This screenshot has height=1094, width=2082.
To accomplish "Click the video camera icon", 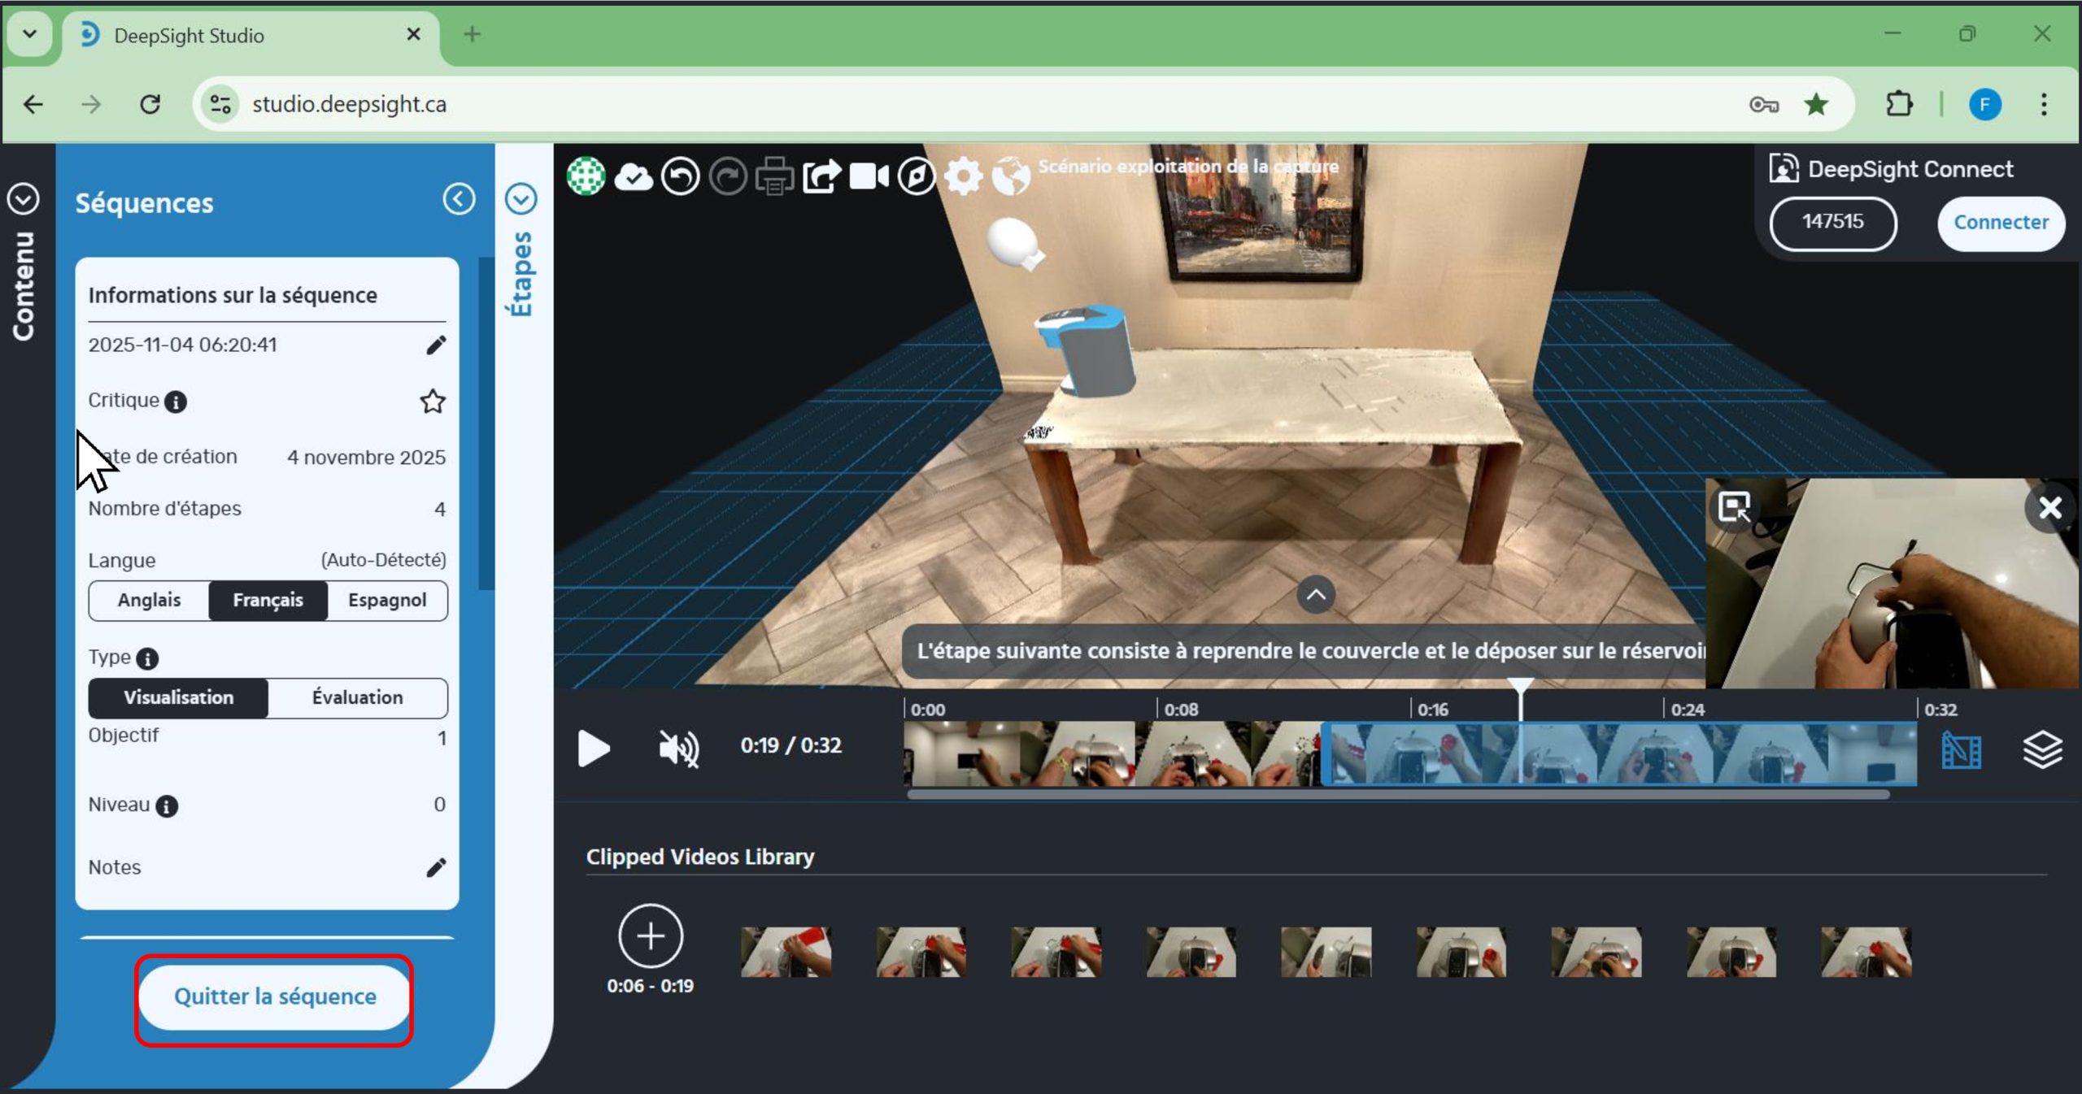I will pyautogui.click(x=869, y=176).
